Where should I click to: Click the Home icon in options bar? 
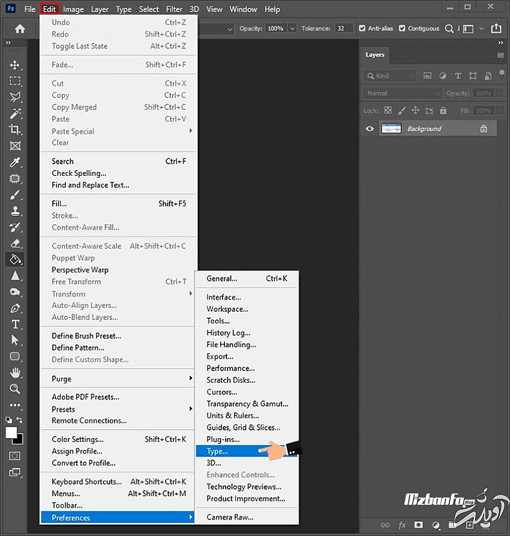20,28
